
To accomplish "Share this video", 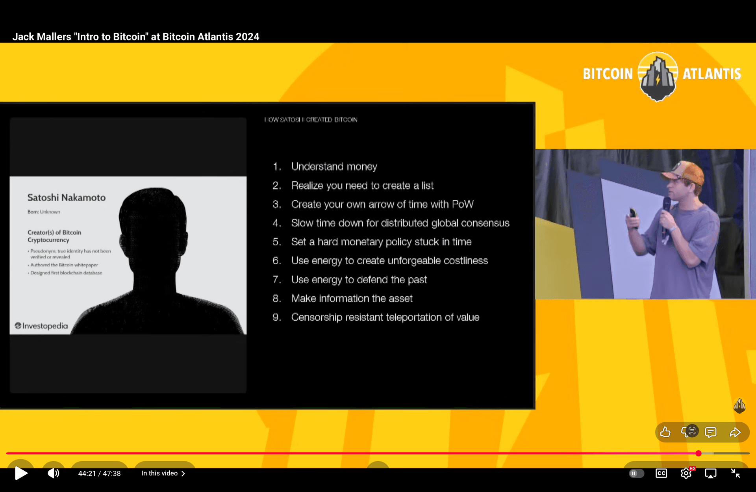I will (x=735, y=432).
